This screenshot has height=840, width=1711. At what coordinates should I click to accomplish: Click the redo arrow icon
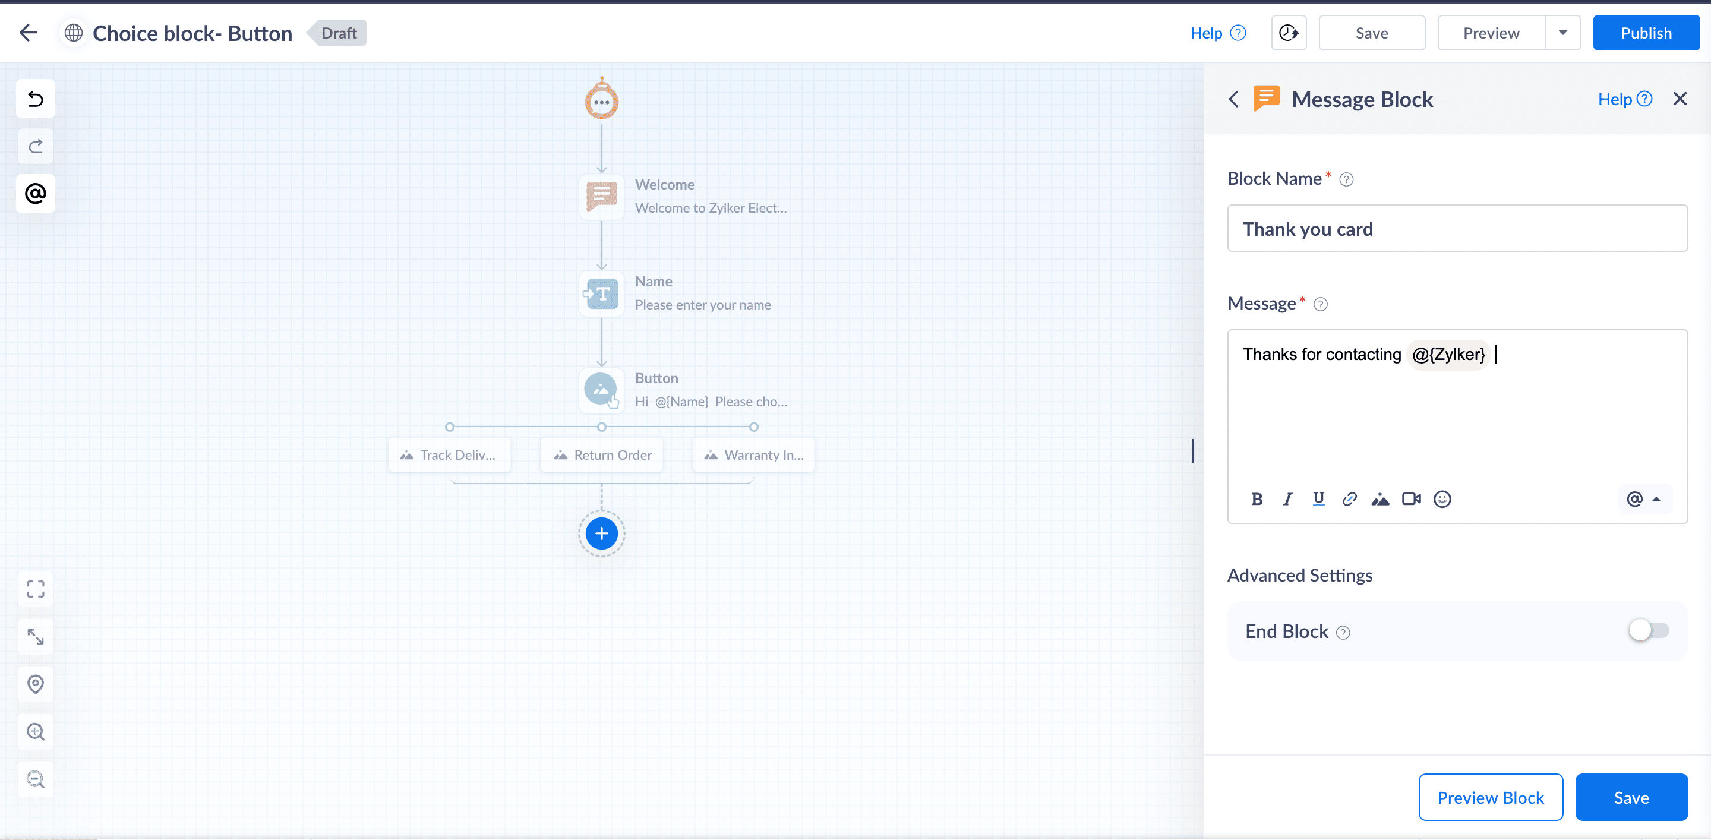coord(35,146)
